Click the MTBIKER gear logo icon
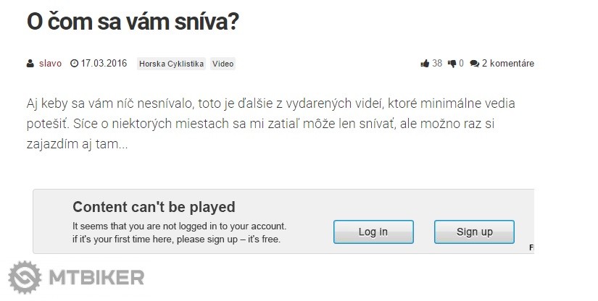The height and width of the screenshot is (301, 598). [x=25, y=278]
